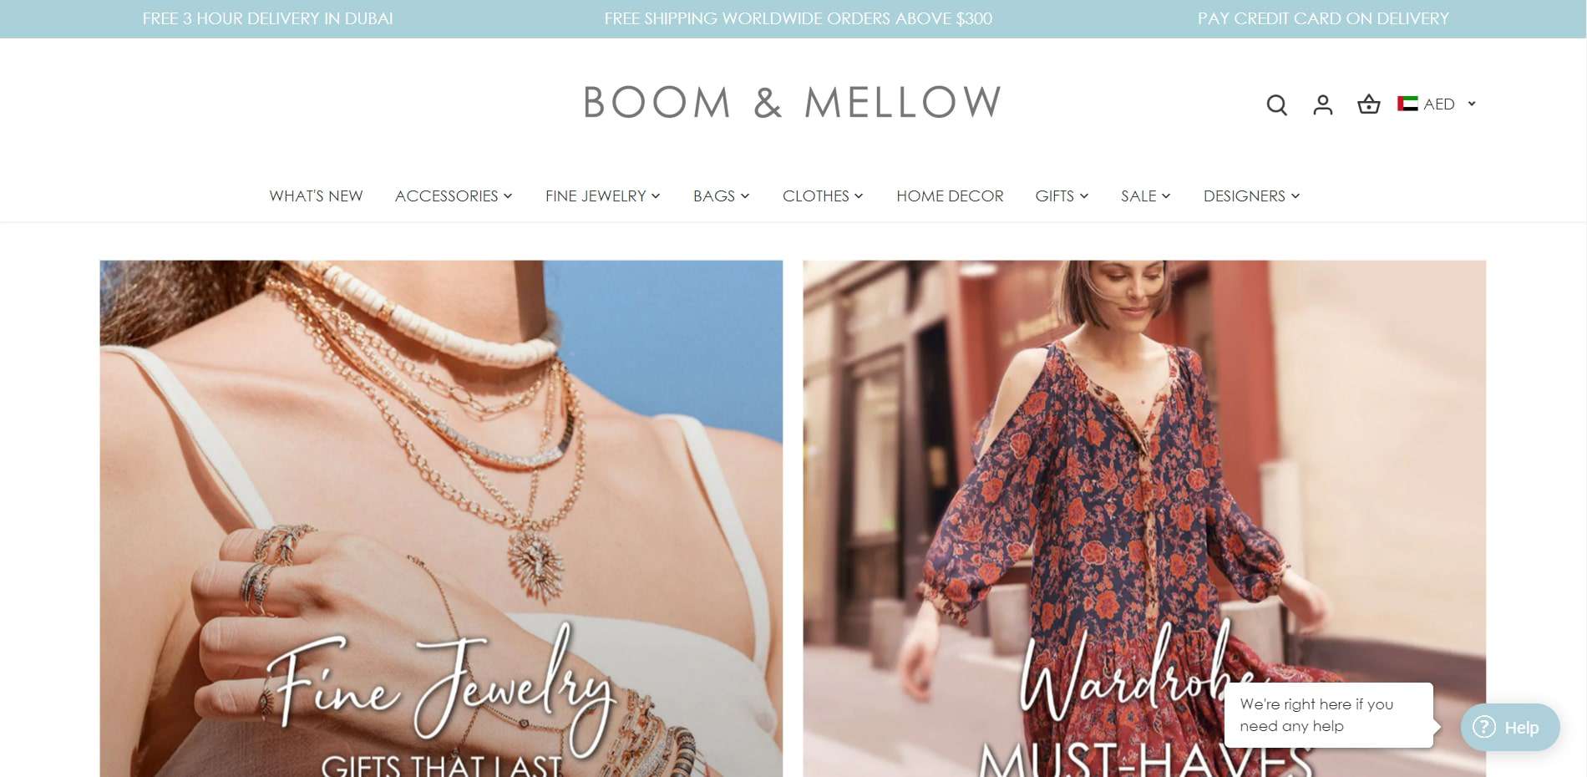Viewport: 1587px width, 777px height.
Task: Open the shopping basket icon
Action: point(1368,104)
